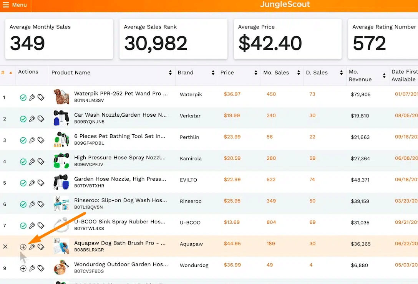Viewport: 418px width, 284px height.
Task: Open the hamburger Menu
Action: pos(15,5)
